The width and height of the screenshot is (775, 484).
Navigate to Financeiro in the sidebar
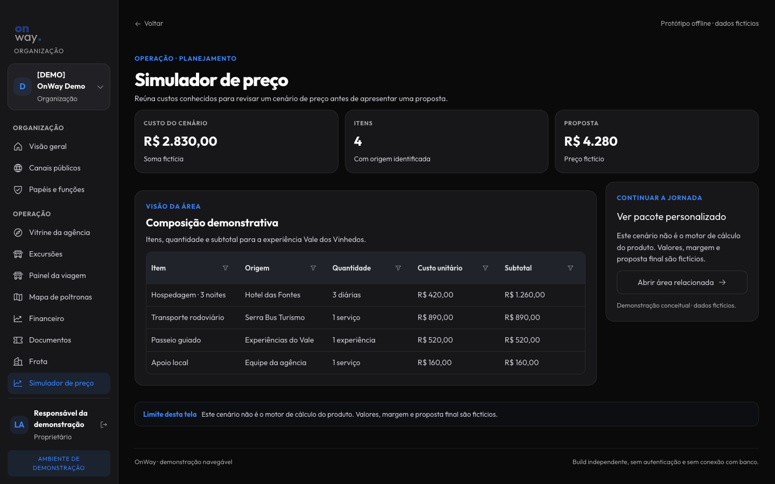[x=59, y=318]
